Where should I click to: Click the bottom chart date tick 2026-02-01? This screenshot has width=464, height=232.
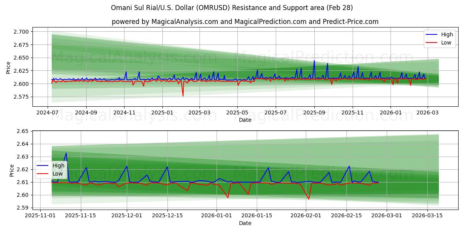pos(306,216)
